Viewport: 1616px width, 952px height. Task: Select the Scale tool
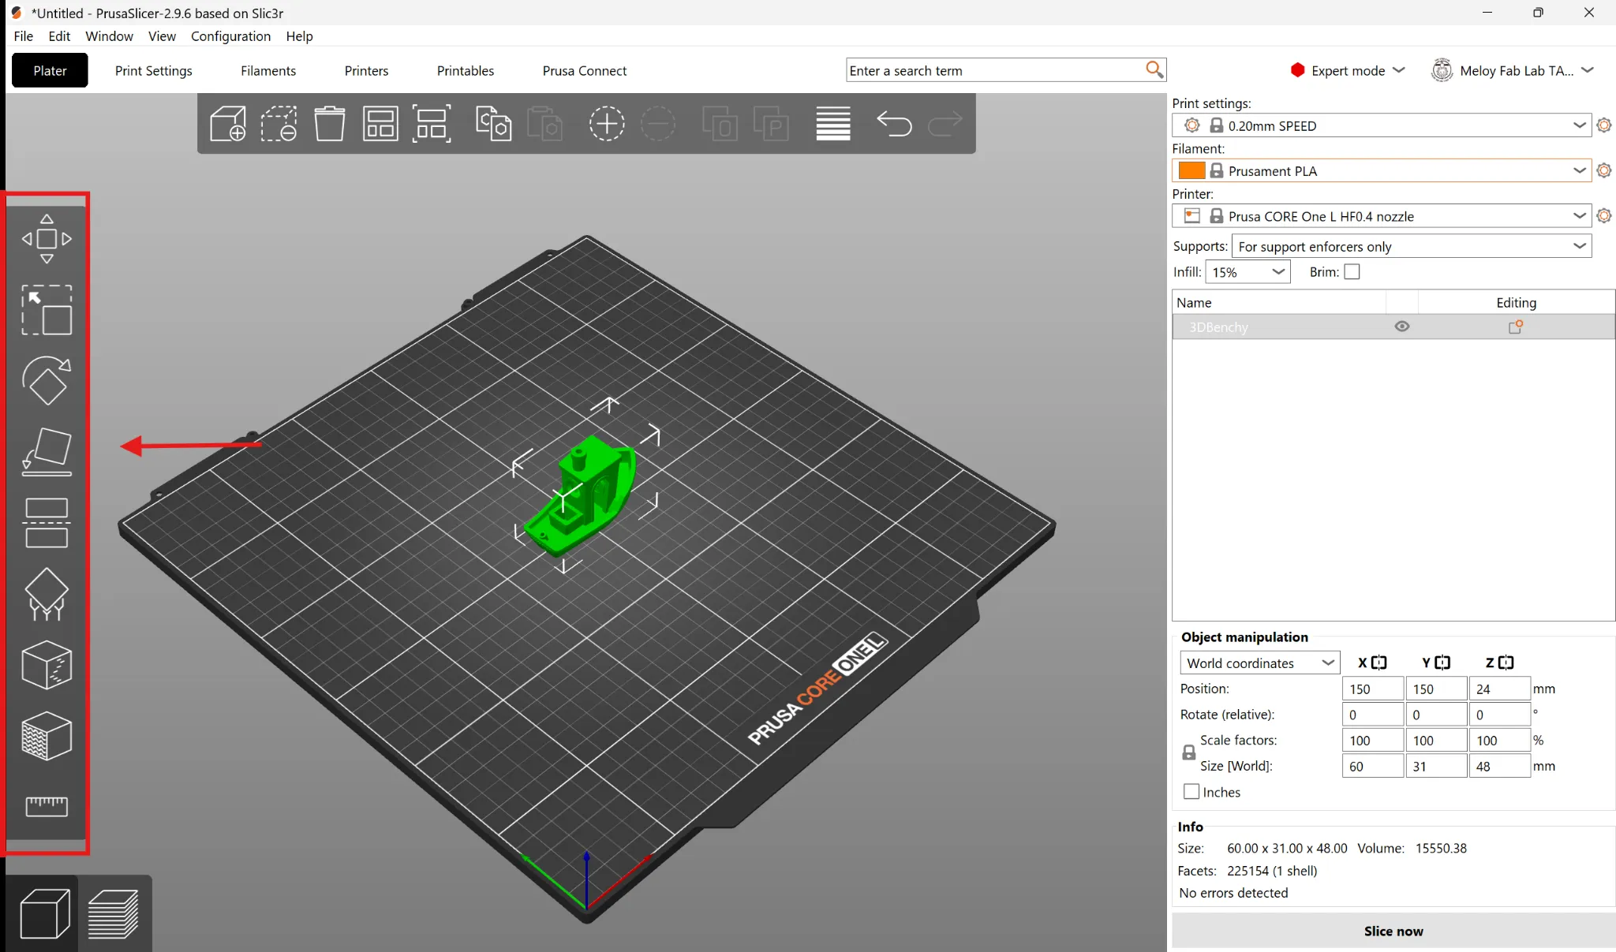pyautogui.click(x=47, y=310)
